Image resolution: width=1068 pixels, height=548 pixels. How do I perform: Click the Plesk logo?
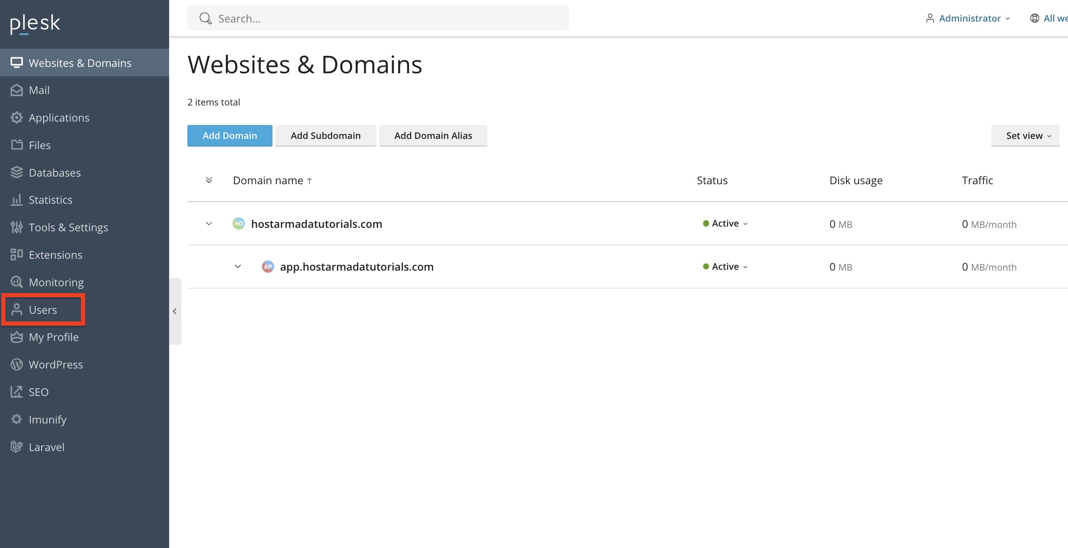point(35,24)
